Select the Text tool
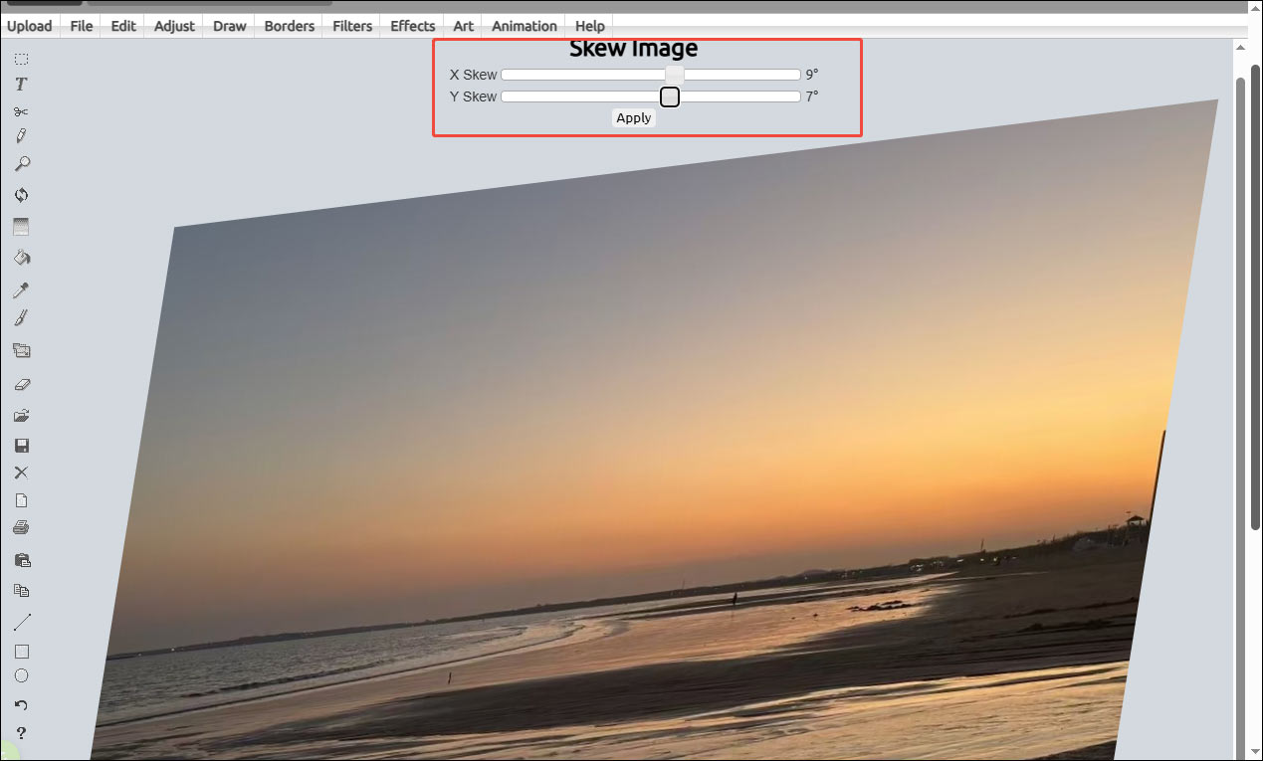Image resolution: width=1263 pixels, height=761 pixels. coord(21,84)
